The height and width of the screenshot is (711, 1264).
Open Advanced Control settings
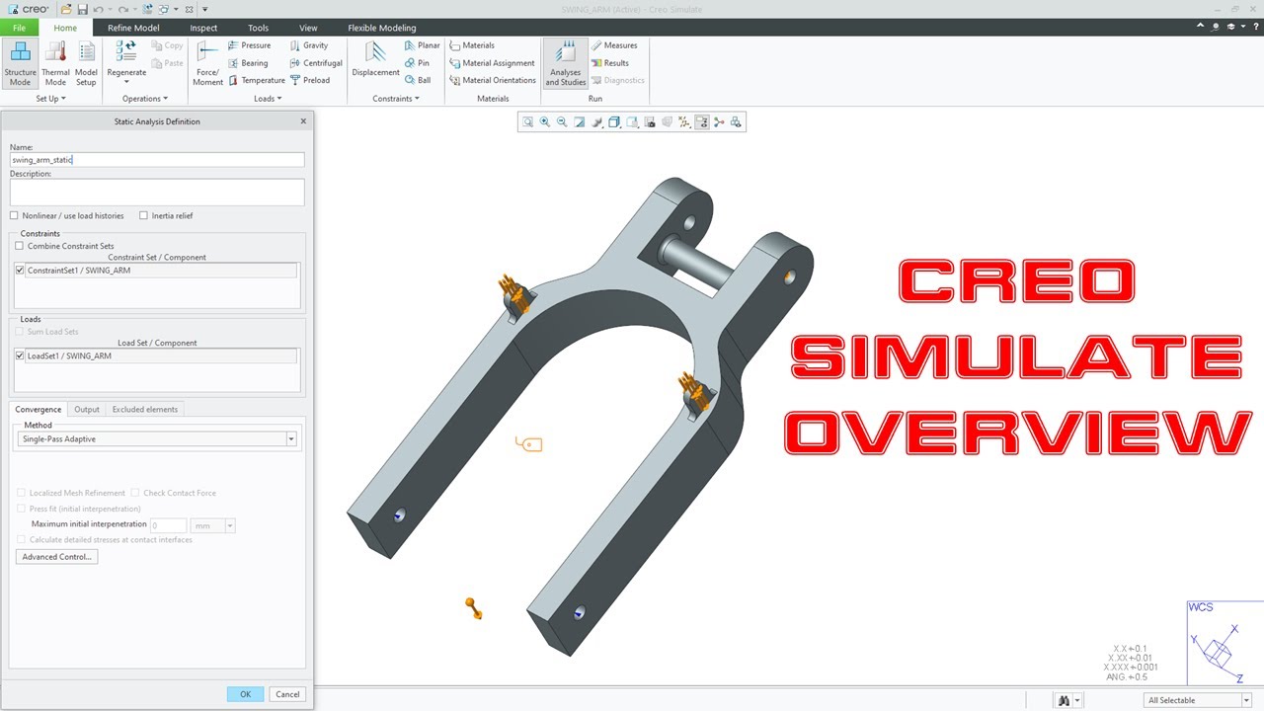57,557
